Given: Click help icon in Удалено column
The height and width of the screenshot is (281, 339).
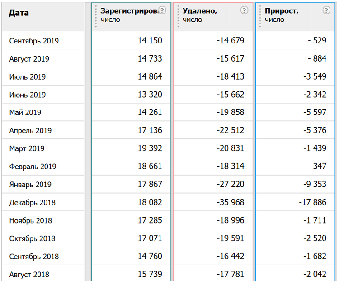Looking at the screenshot, I should 244,10.
